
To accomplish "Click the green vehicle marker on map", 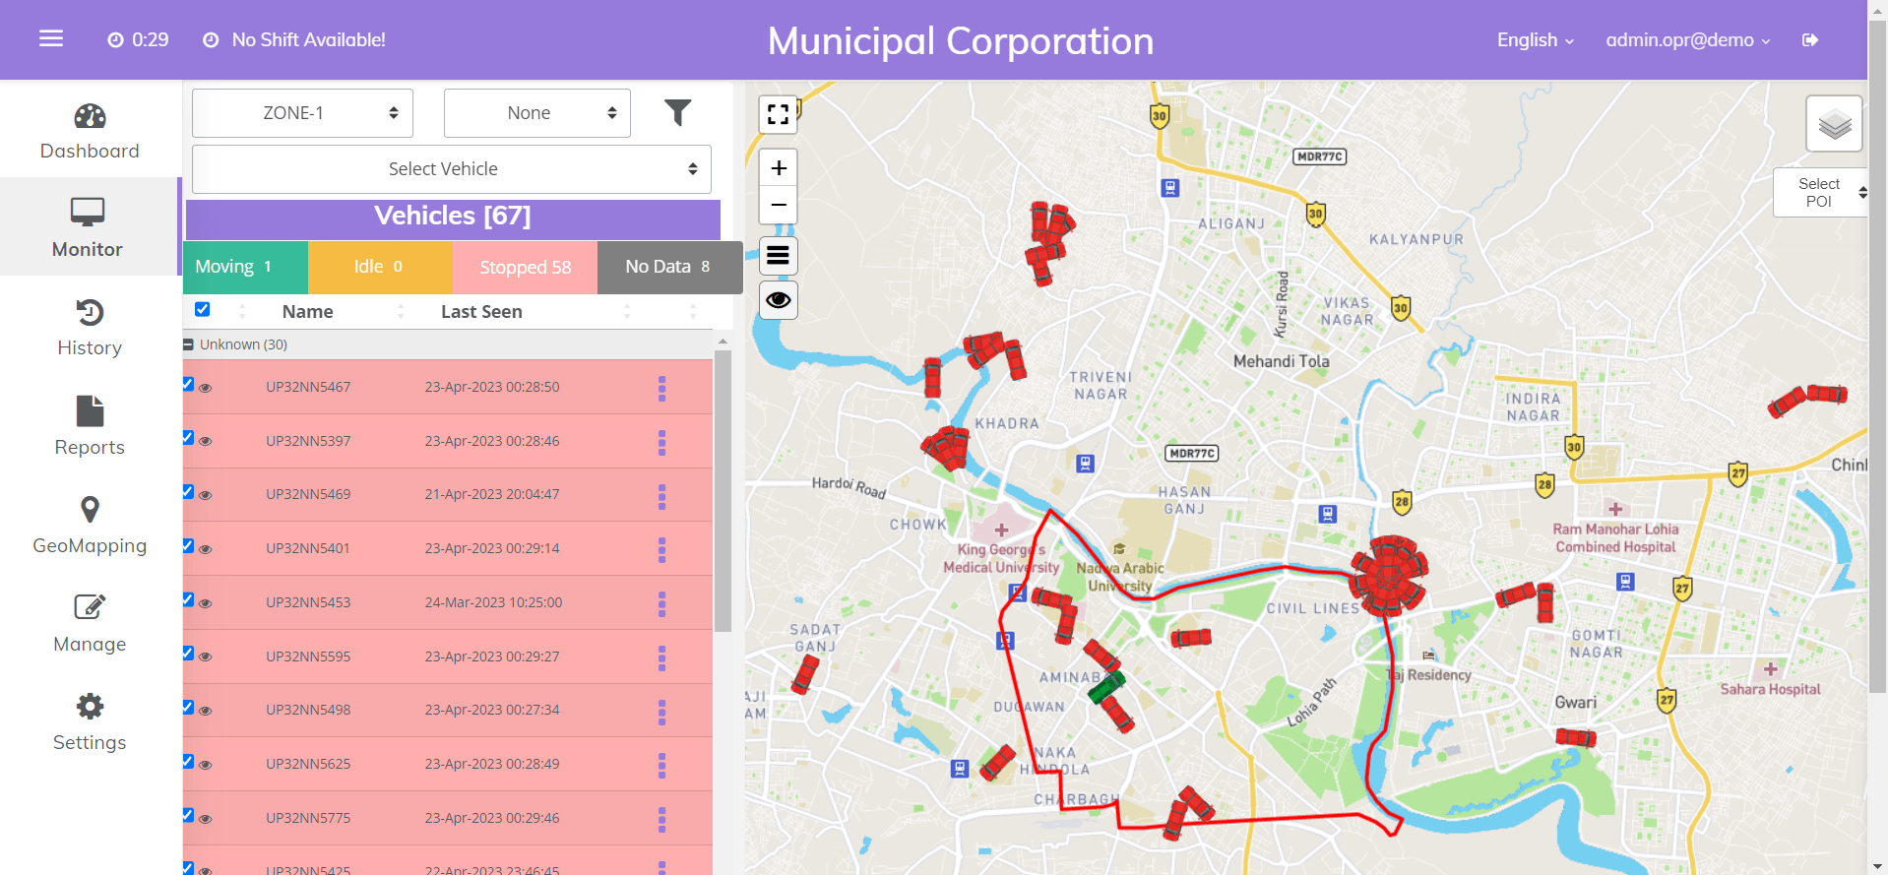I will point(1105,687).
